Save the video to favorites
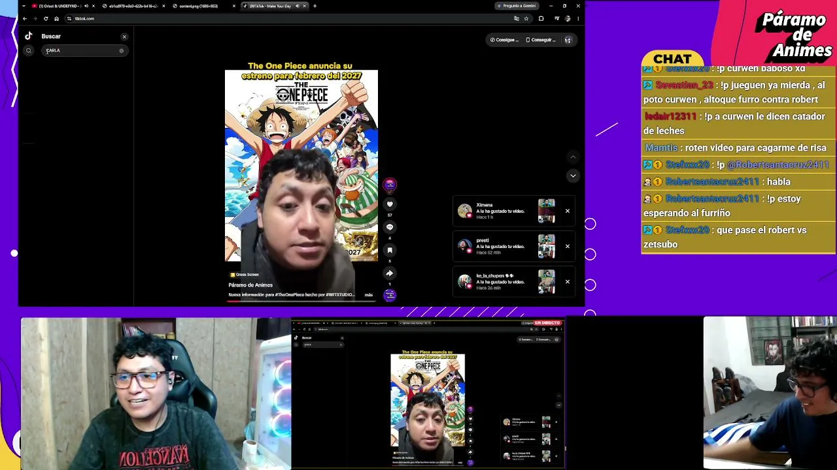 pyautogui.click(x=390, y=250)
